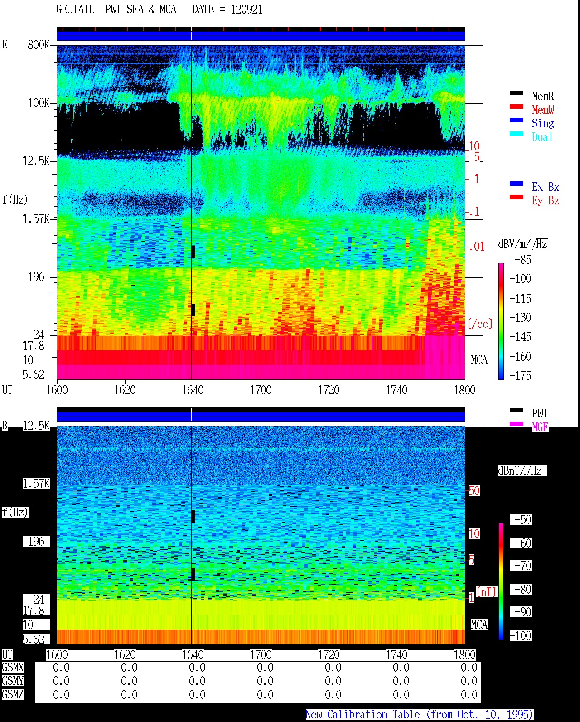Image resolution: width=580 pixels, height=722 pixels.
Task: Select the "GSMX" row label
Action: pyautogui.click(x=13, y=668)
